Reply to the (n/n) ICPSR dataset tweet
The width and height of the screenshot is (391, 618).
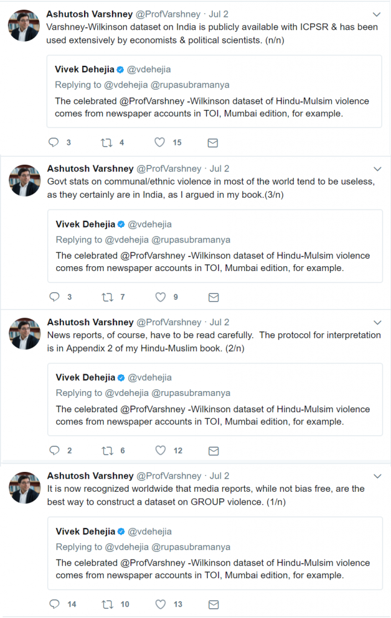tap(54, 142)
